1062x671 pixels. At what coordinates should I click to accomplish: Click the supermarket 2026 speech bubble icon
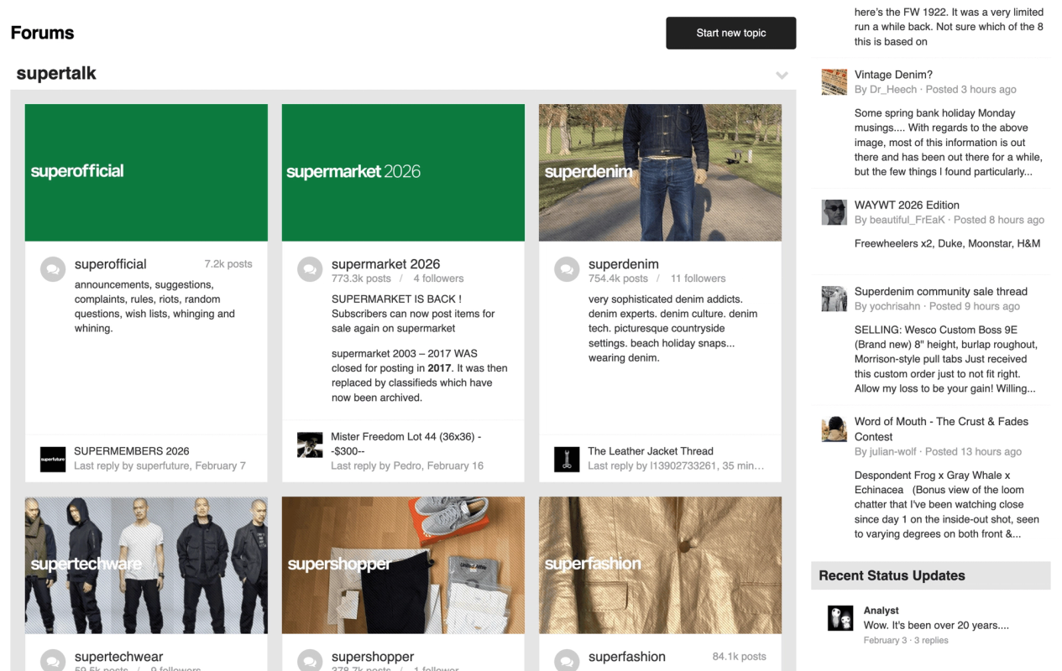pyautogui.click(x=310, y=269)
